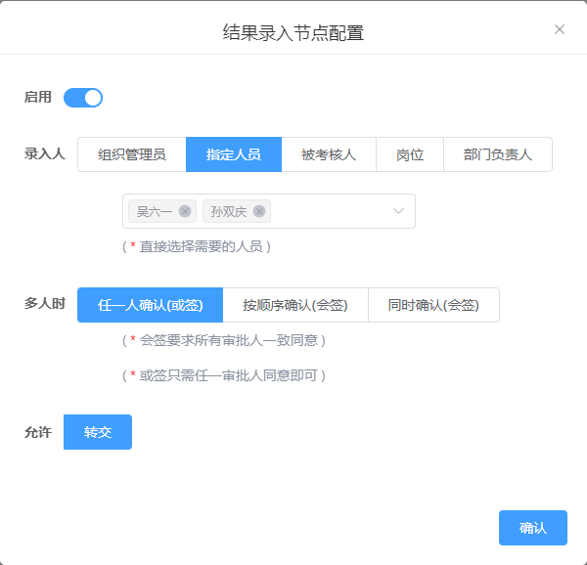Select 任一人确认(或签) mode
Image resolution: width=587 pixels, height=565 pixels.
point(150,305)
